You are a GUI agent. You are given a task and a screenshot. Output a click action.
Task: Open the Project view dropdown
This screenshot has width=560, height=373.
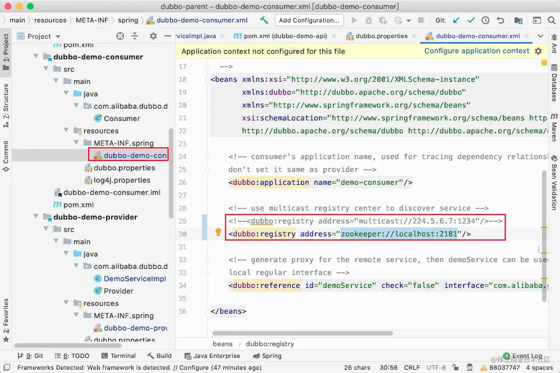[58, 36]
